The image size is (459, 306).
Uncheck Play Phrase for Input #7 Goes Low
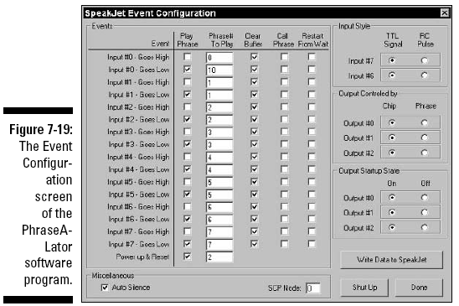pos(187,244)
